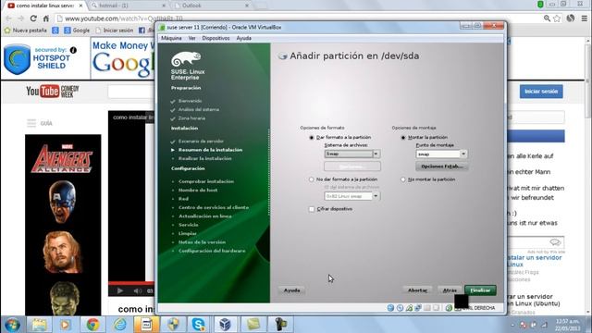The width and height of the screenshot is (592, 333).
Task: Open Skype from the taskbar
Action: pyautogui.click(x=198, y=325)
